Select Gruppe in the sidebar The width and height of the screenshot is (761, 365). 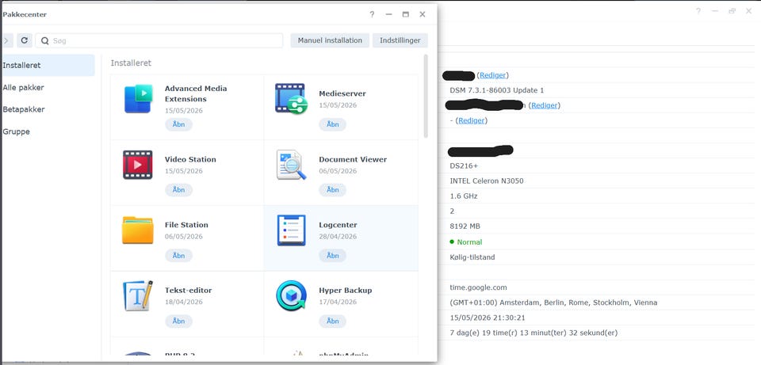point(48,132)
